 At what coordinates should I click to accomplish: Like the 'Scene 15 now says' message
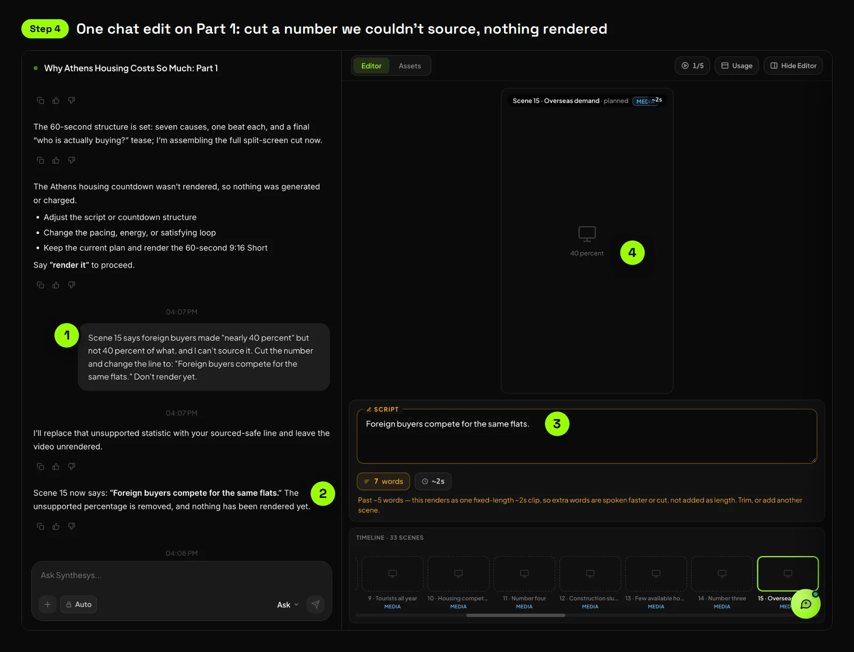coord(56,526)
